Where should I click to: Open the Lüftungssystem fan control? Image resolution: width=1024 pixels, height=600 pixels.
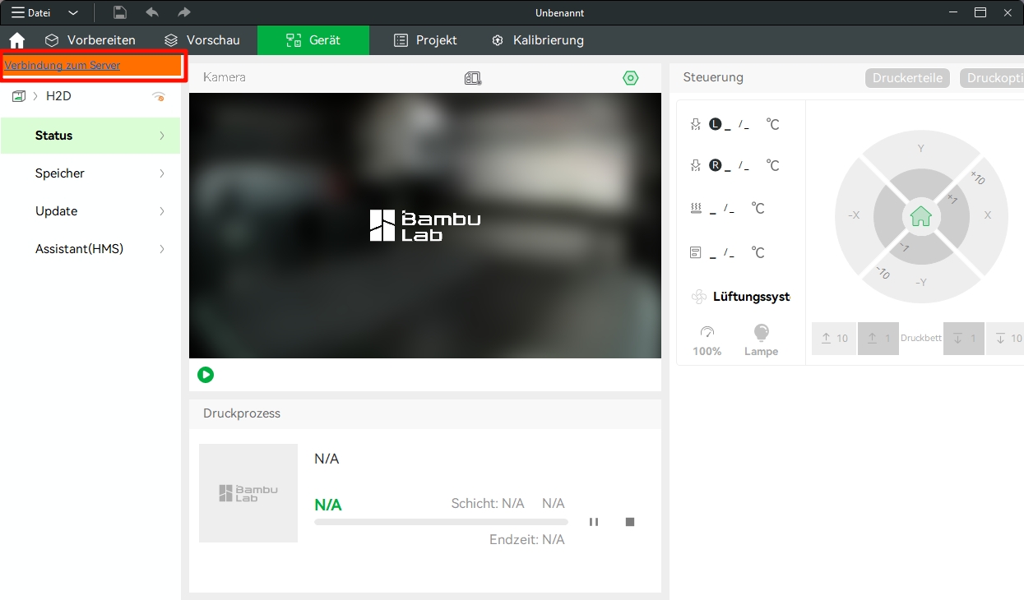741,297
